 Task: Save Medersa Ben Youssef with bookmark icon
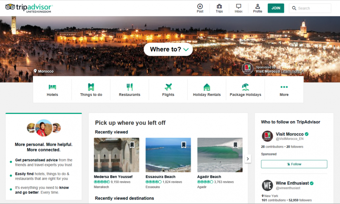pyautogui.click(x=132, y=145)
